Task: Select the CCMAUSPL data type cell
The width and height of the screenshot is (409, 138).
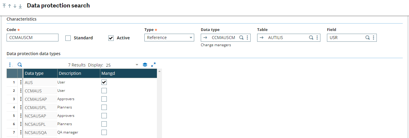Action: click(x=40, y=107)
